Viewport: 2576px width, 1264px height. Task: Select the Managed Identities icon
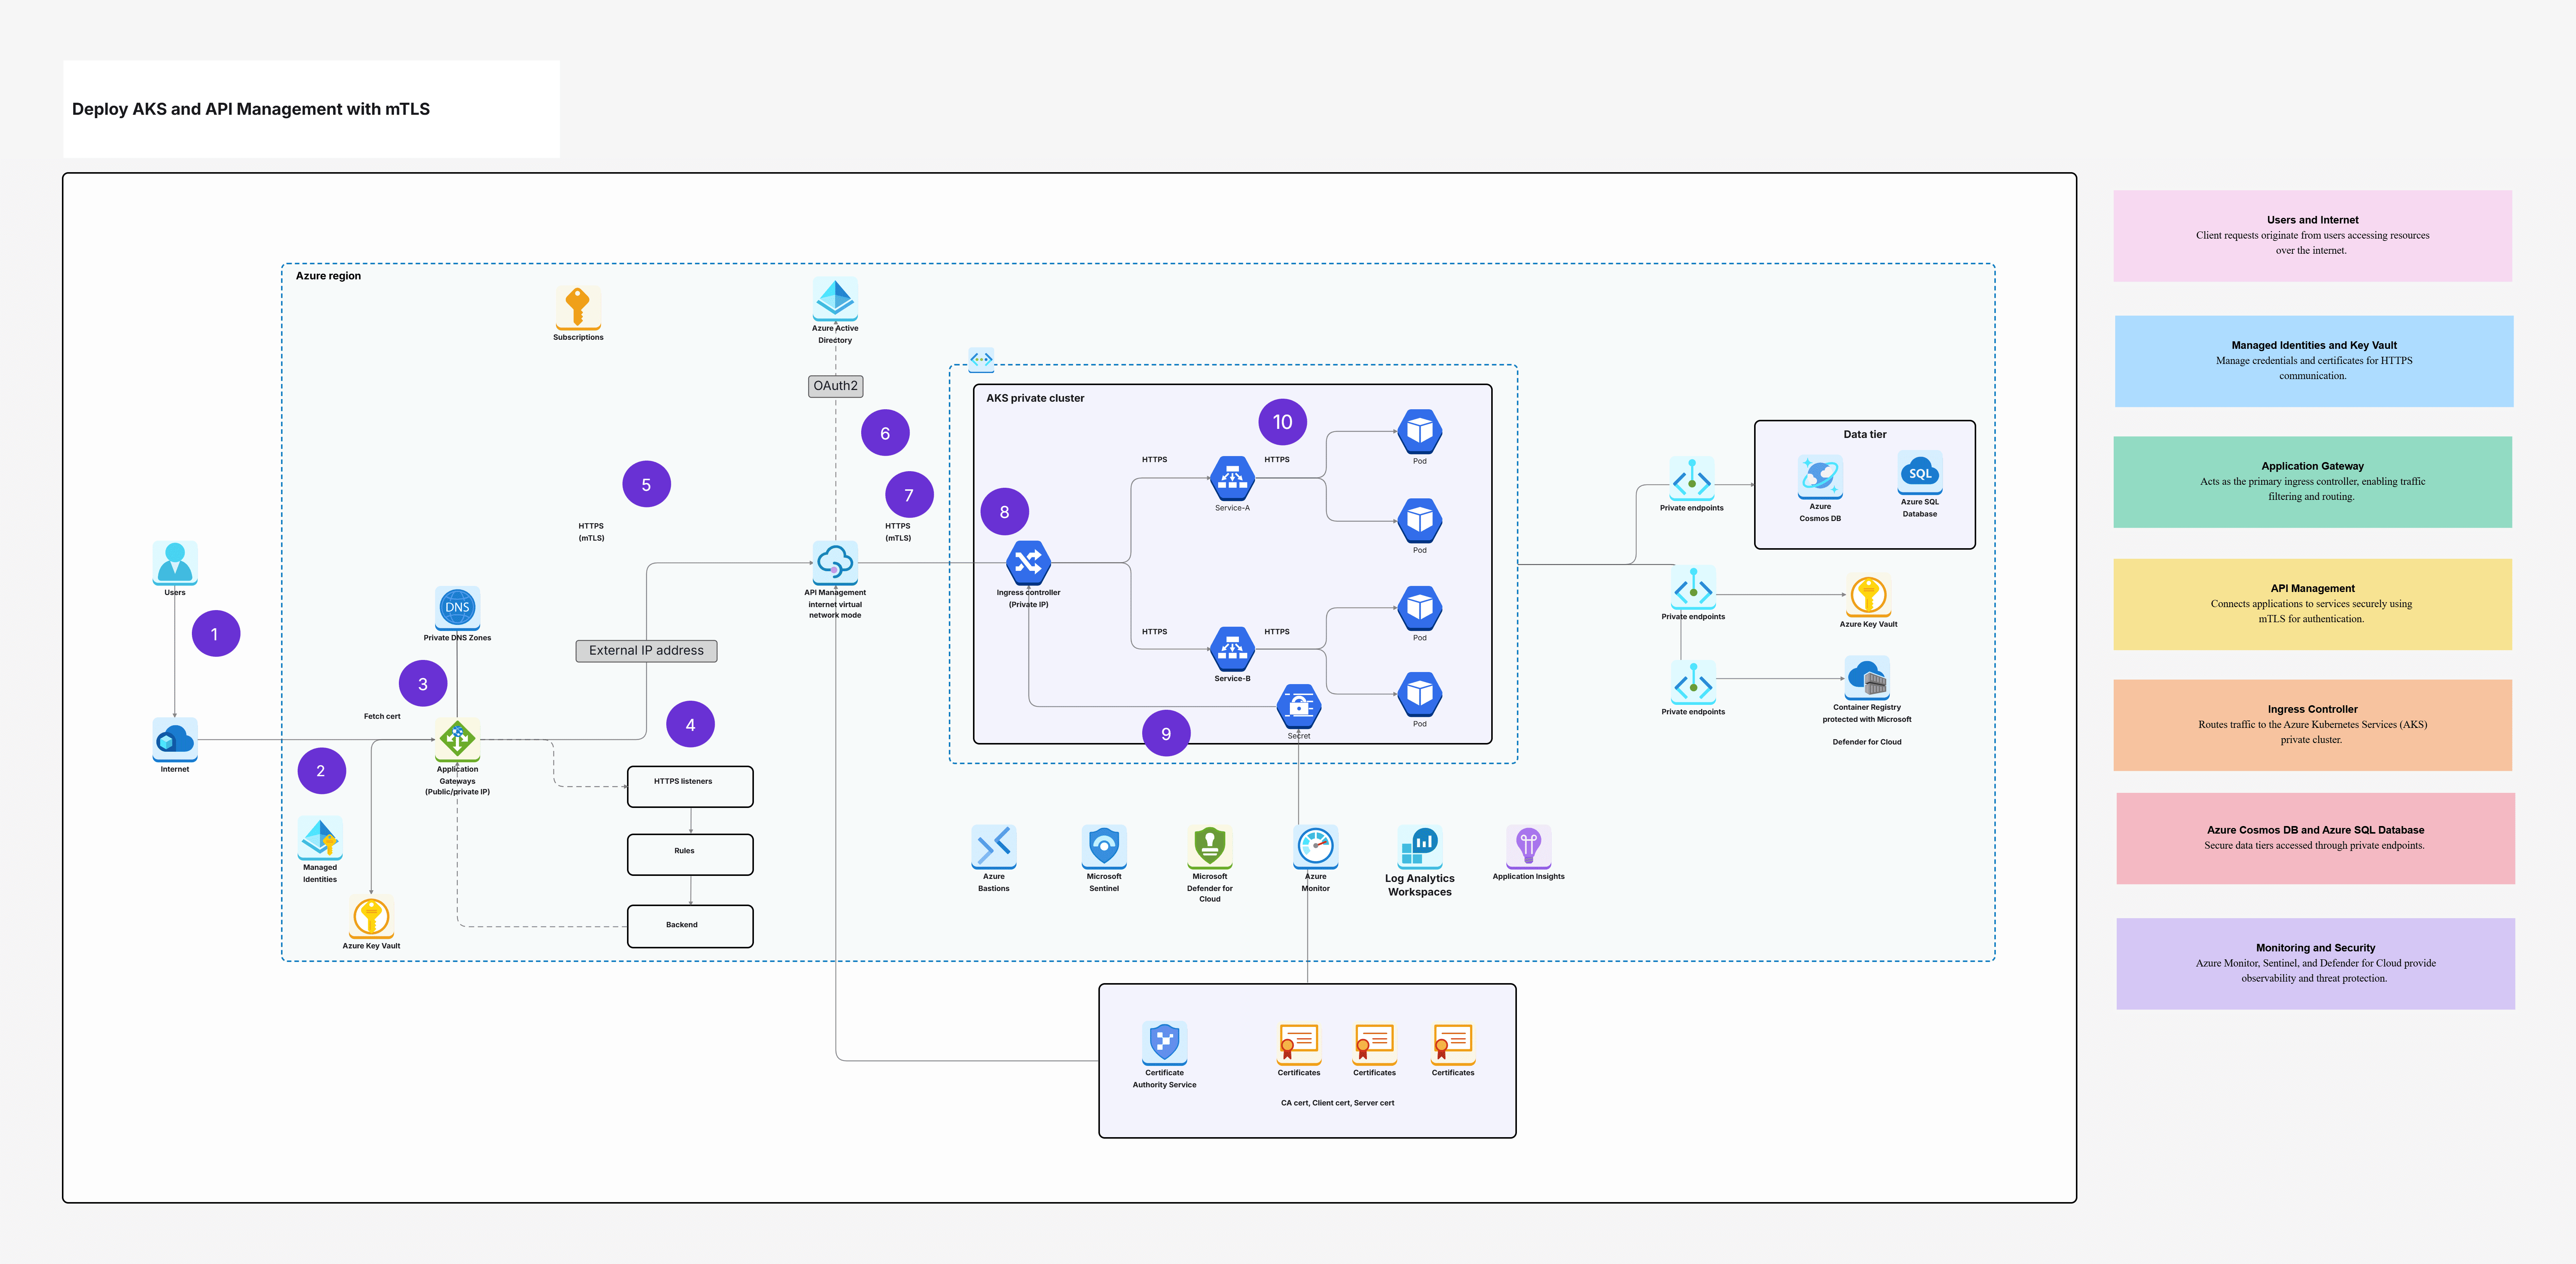click(320, 837)
